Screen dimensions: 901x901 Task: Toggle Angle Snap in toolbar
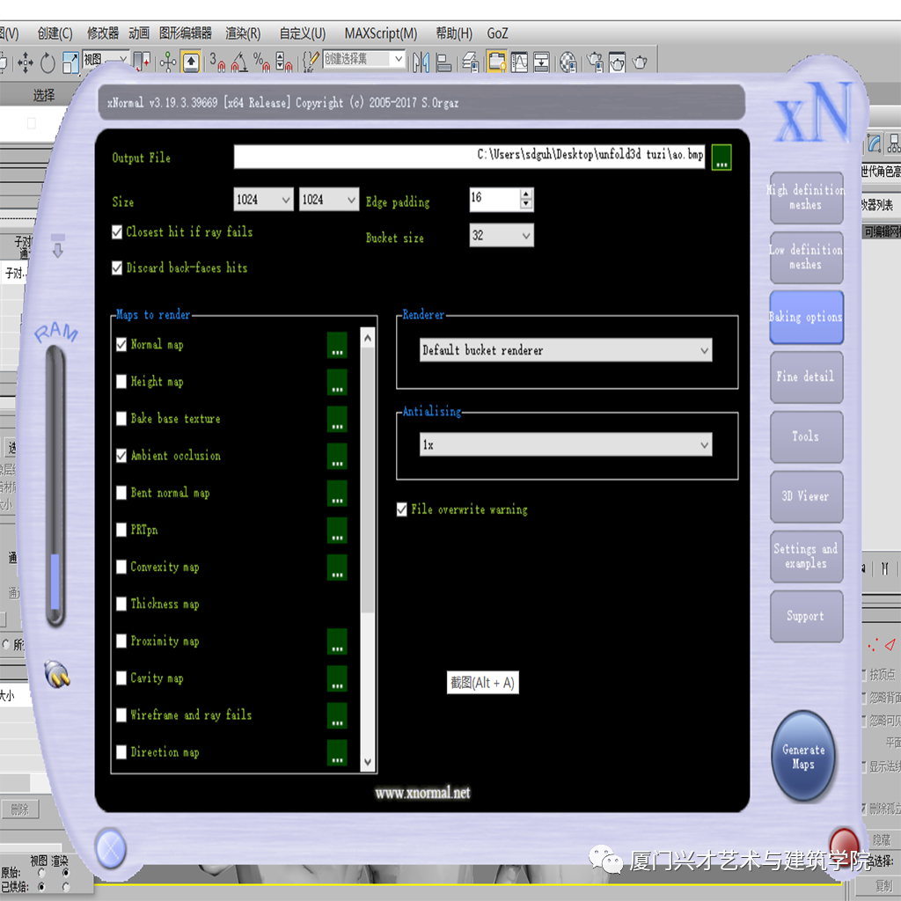click(239, 62)
